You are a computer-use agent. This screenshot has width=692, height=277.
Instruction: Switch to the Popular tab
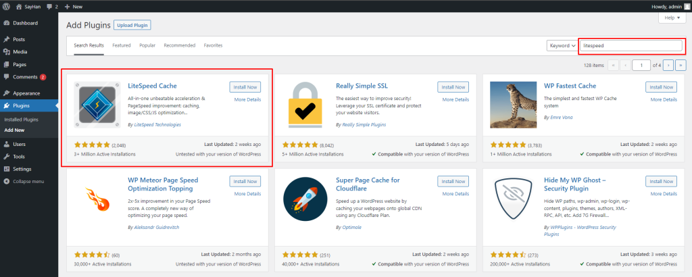tap(147, 45)
